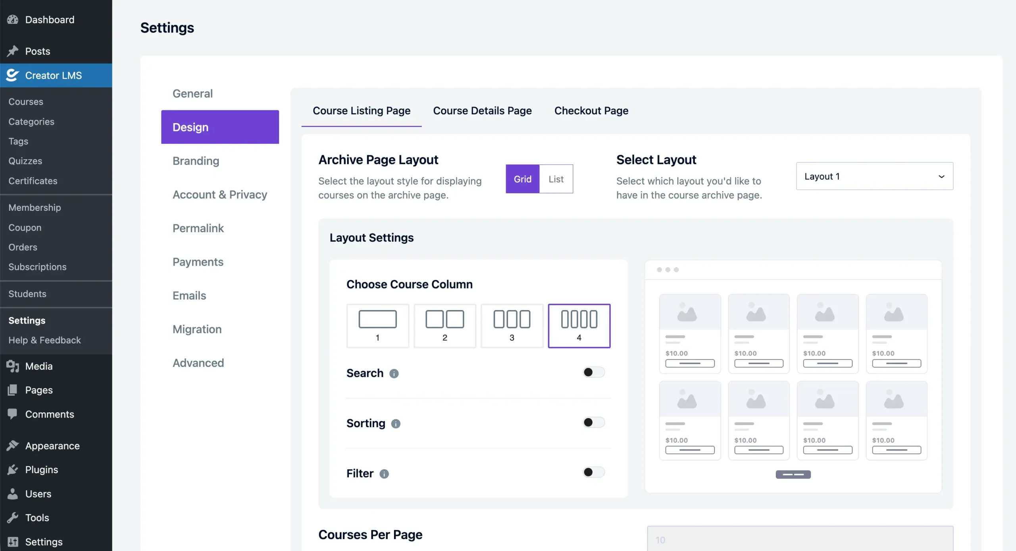Viewport: 1016px width, 551px height.
Task: Open the Dashboard via its sidebar icon
Action: coord(13,19)
